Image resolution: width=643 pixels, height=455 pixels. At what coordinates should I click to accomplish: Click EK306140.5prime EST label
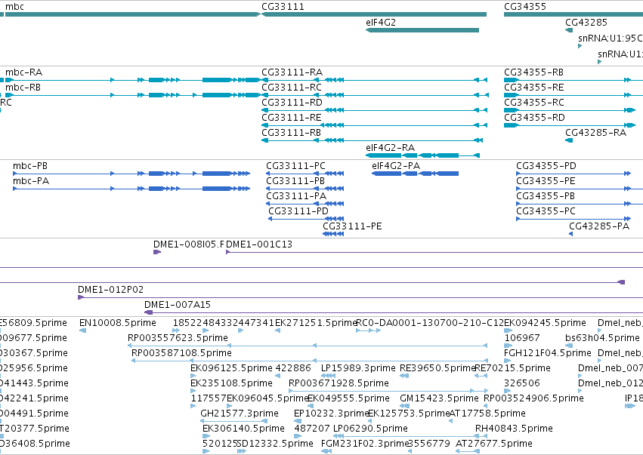(x=243, y=429)
